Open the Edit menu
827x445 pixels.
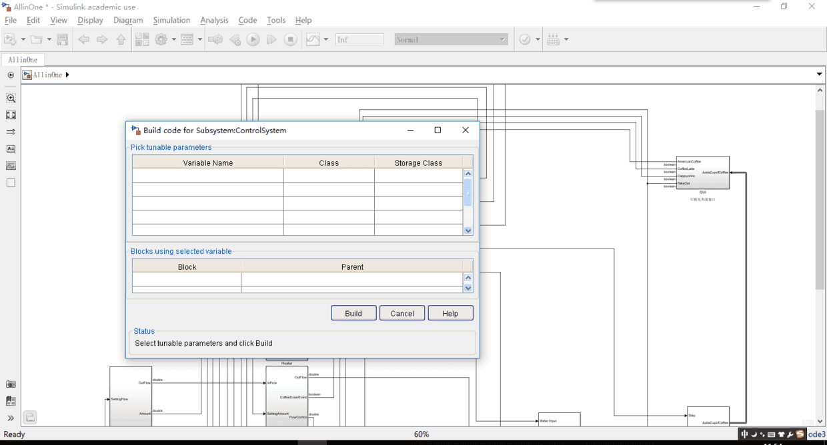[33, 21]
